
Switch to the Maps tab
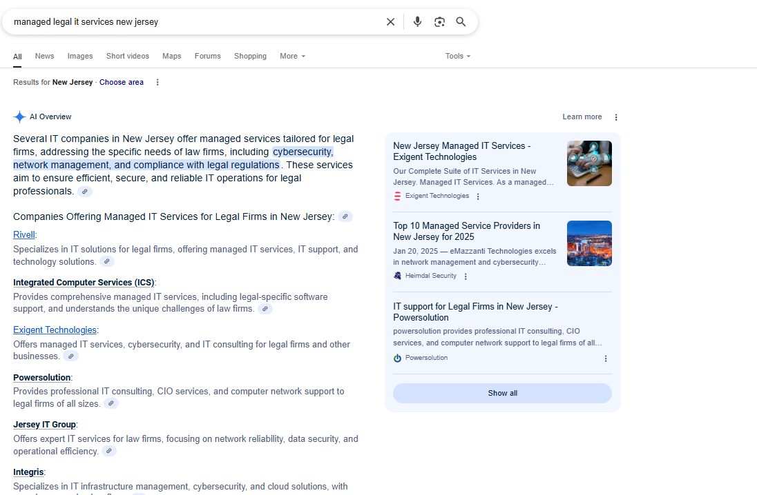pyautogui.click(x=172, y=56)
